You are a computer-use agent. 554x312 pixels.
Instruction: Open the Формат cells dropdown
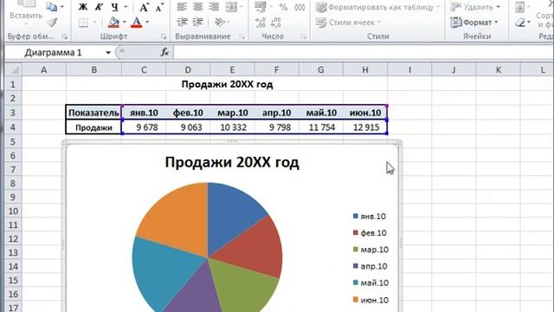[474, 23]
